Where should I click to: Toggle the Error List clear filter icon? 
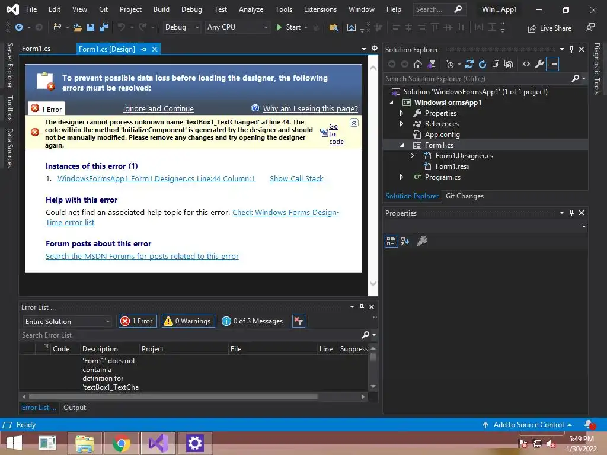coord(299,321)
